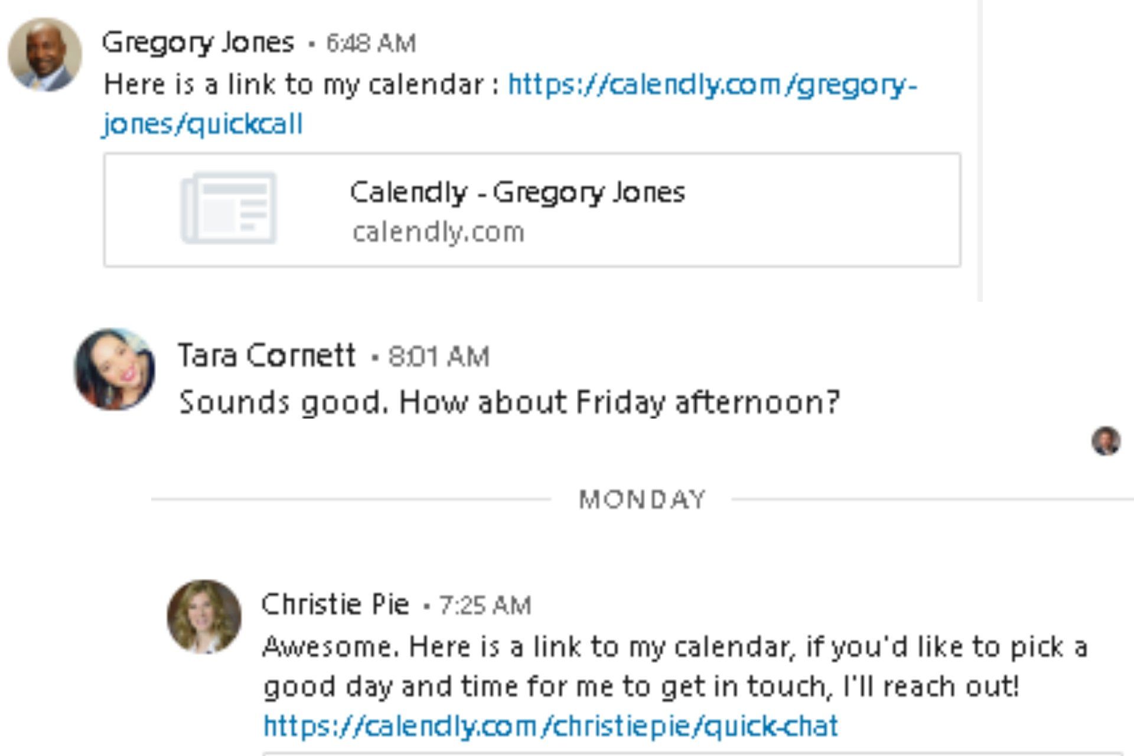Select the 'Sounds good. How about Friday afternoon?' message

[x=509, y=403]
